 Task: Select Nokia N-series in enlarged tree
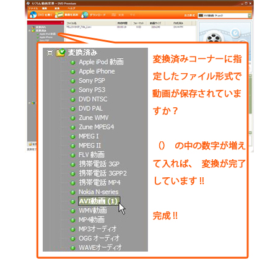tap(98, 192)
